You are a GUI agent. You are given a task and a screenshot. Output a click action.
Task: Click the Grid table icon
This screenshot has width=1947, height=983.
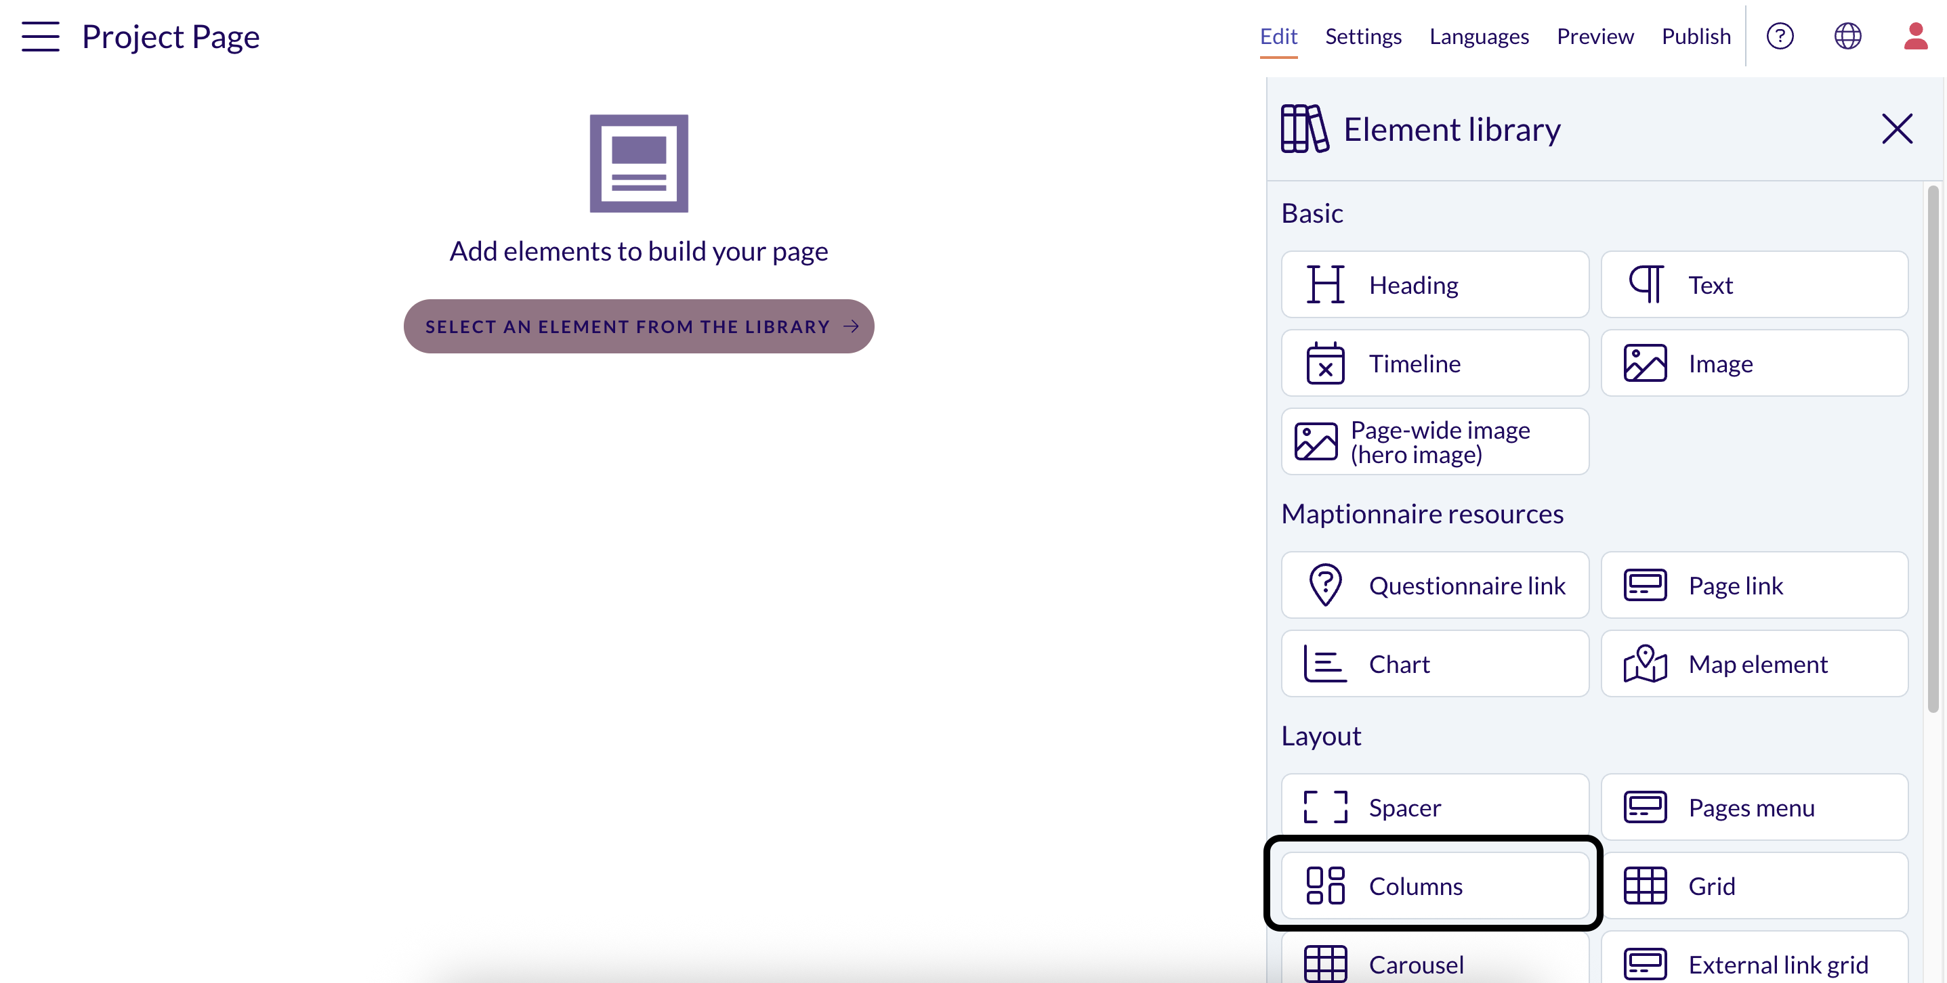click(1645, 886)
